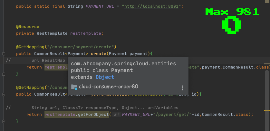Click the editor vertical scrollbar thumb
This screenshot has height=131, width=270.
point(267,100)
